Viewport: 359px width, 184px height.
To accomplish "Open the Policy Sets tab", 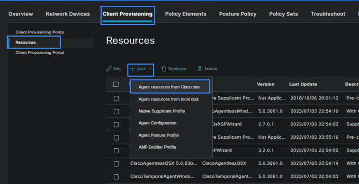I will [283, 14].
